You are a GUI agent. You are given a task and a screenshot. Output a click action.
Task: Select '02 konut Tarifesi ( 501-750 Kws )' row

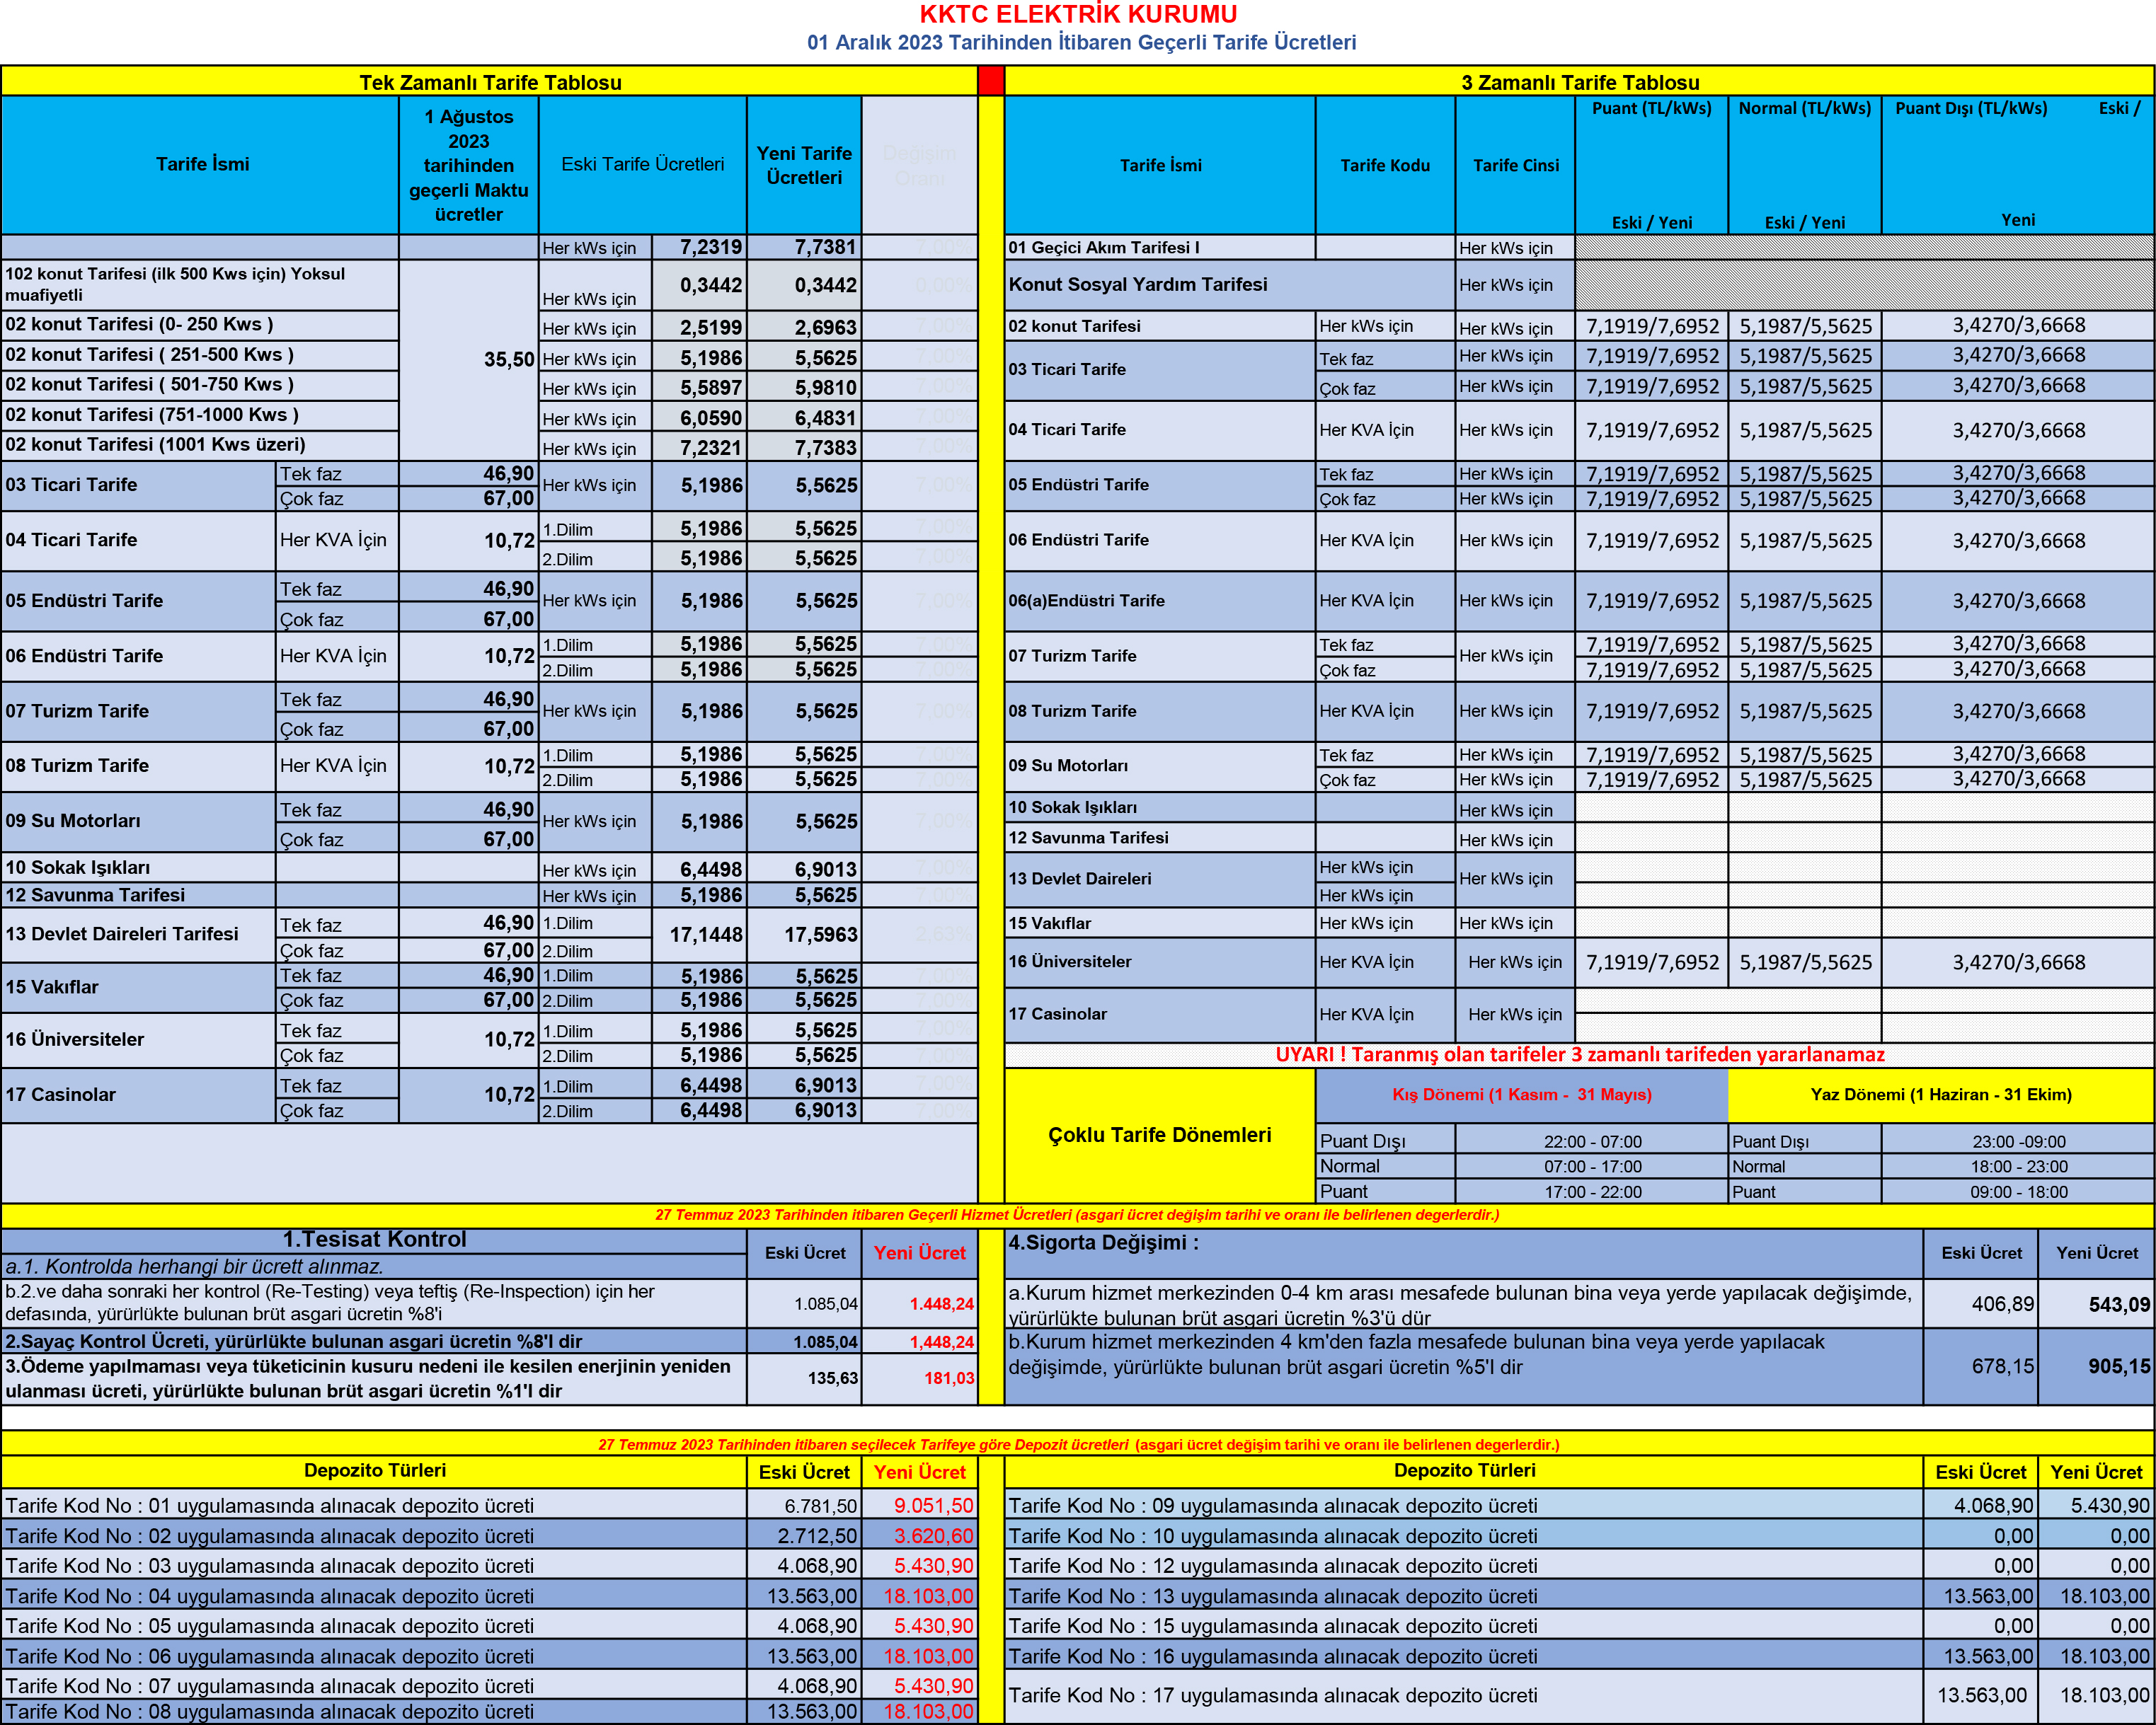200,385
